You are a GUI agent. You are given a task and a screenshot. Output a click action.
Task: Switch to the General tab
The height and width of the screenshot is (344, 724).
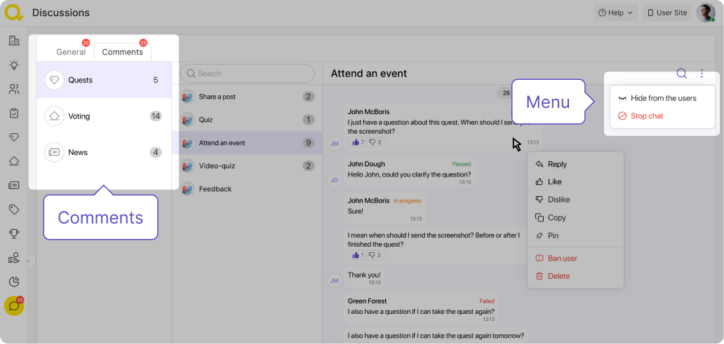(71, 52)
